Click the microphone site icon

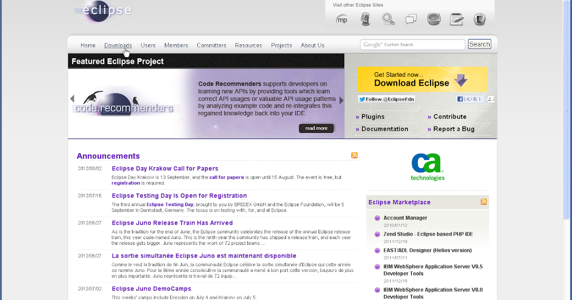365,20
